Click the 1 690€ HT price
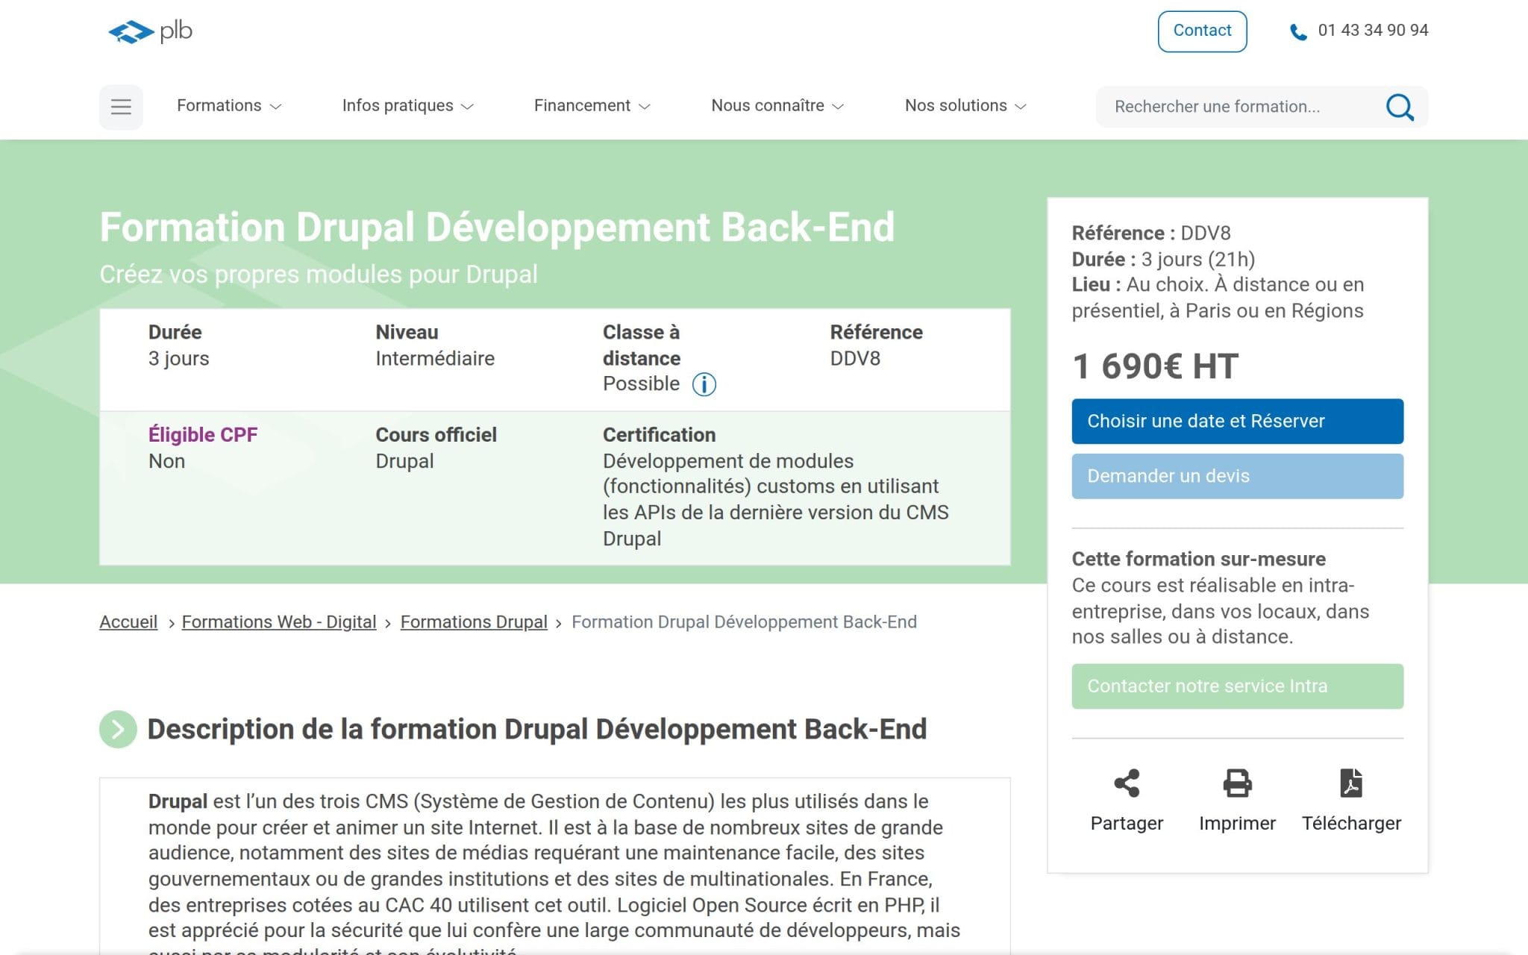 1155,366
